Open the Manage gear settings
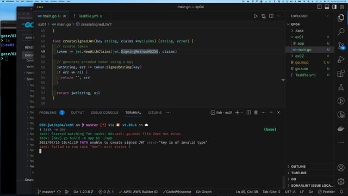This screenshot has width=348, height=196. 341,181
